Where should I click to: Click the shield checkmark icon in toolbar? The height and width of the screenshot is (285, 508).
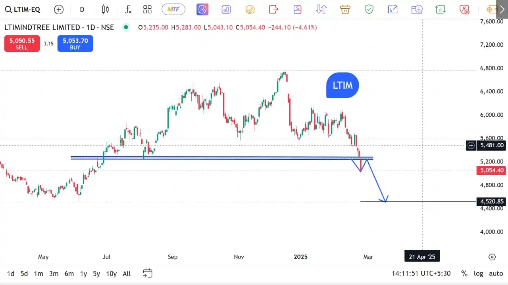point(369,9)
